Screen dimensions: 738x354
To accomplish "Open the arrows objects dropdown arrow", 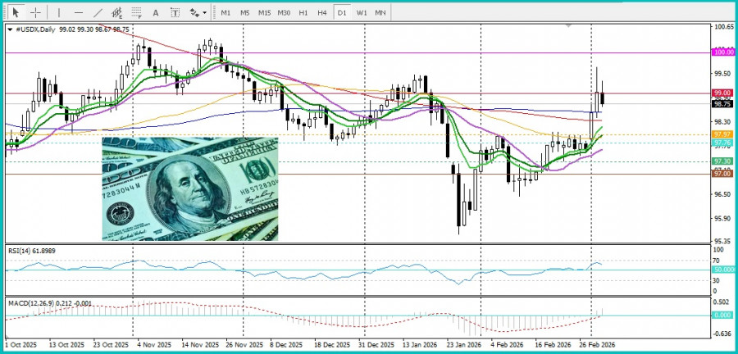I will (205, 13).
